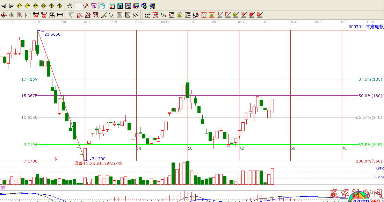
Task: Click the stock code 000791 label
Action: coord(356,27)
